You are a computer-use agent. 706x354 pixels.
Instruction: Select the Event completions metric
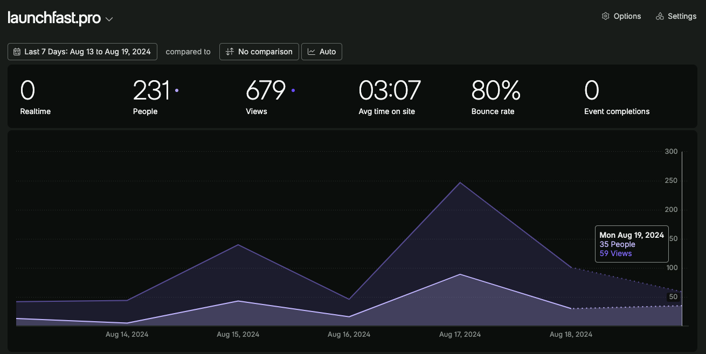point(617,97)
